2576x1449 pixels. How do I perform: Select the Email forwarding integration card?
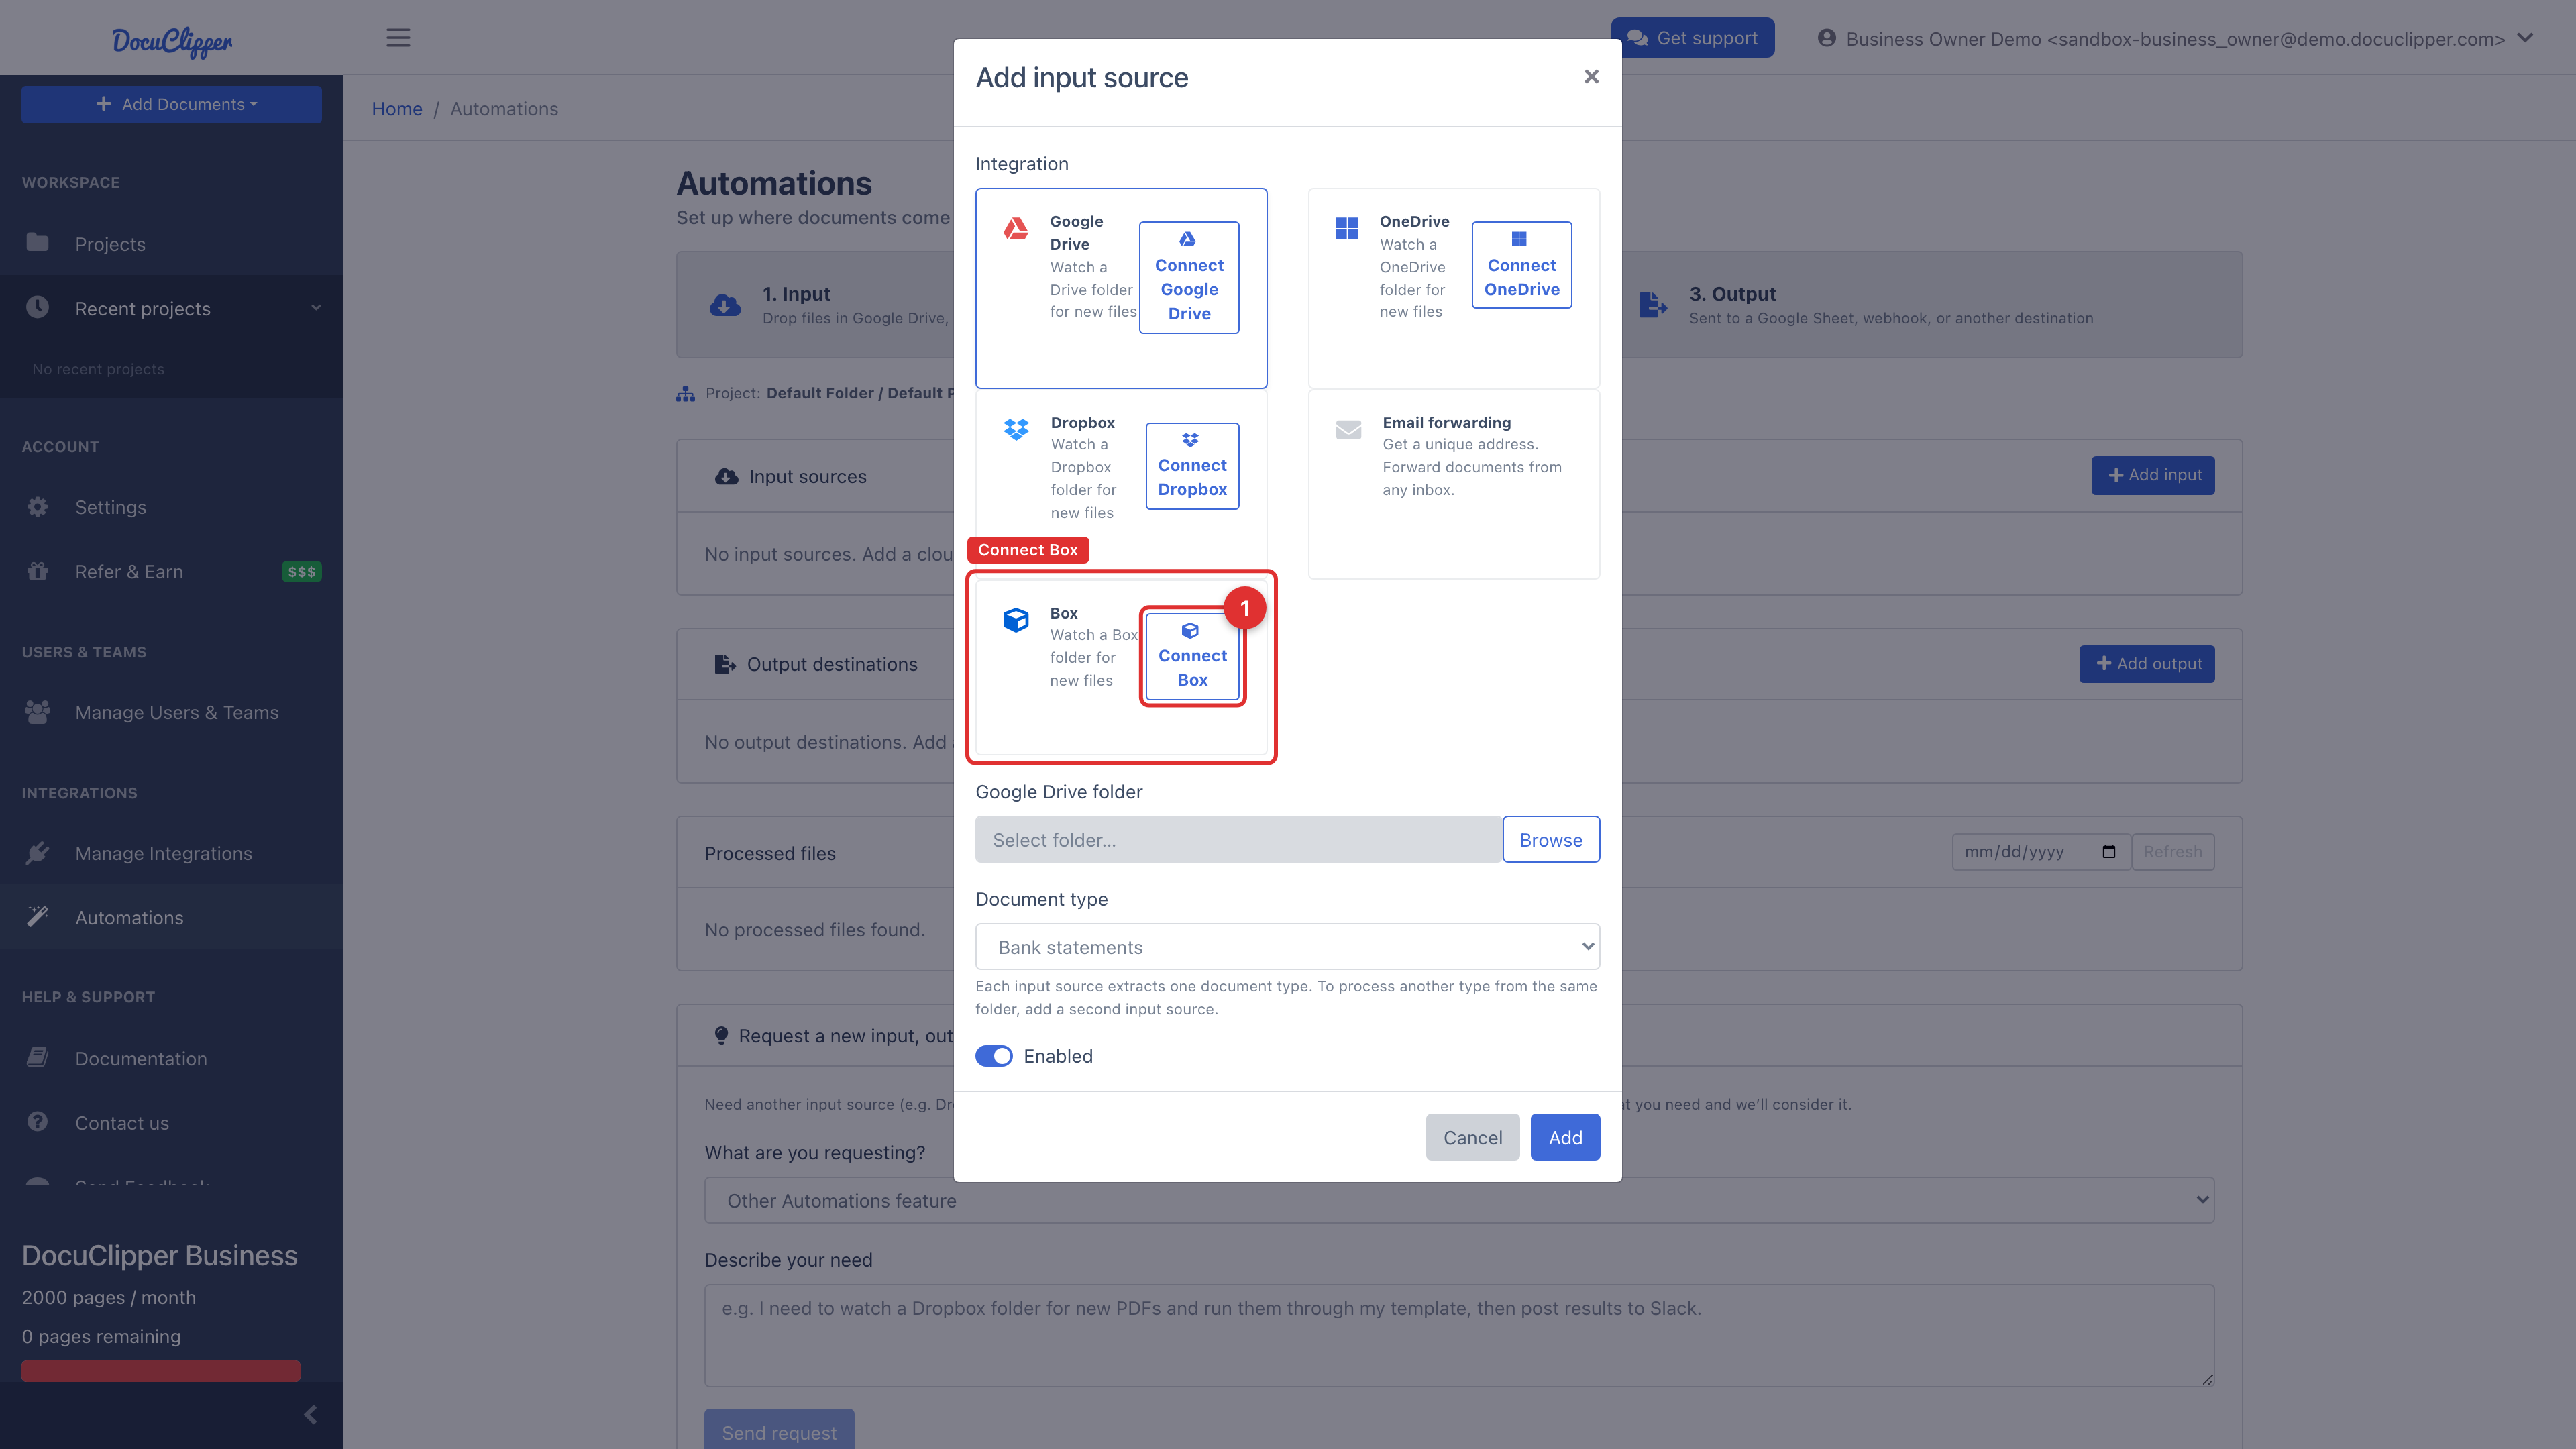(1453, 484)
